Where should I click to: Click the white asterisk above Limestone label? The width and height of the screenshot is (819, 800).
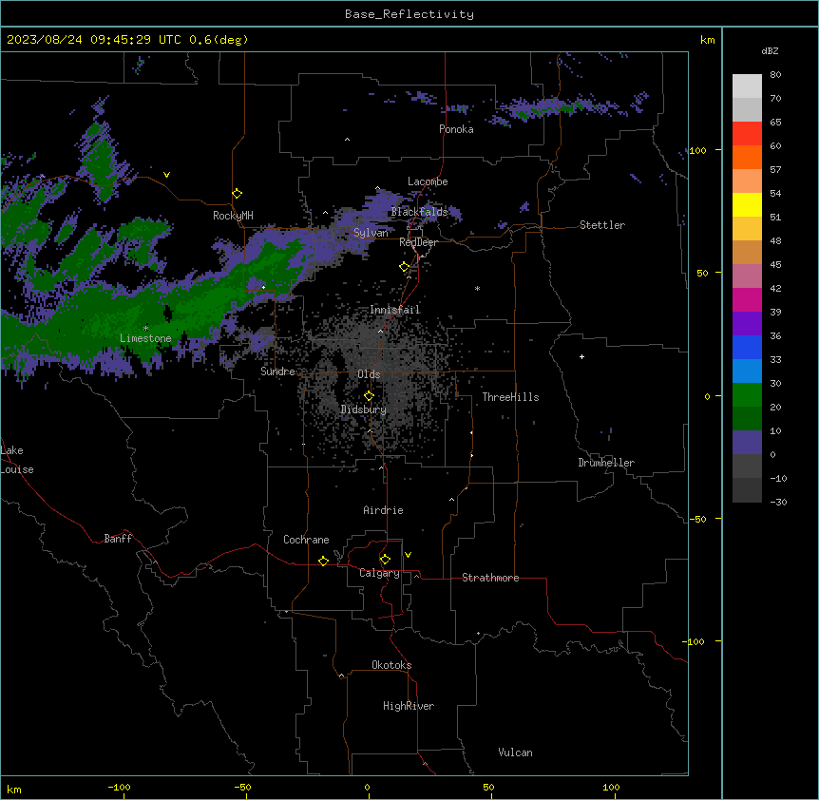pyautogui.click(x=145, y=329)
